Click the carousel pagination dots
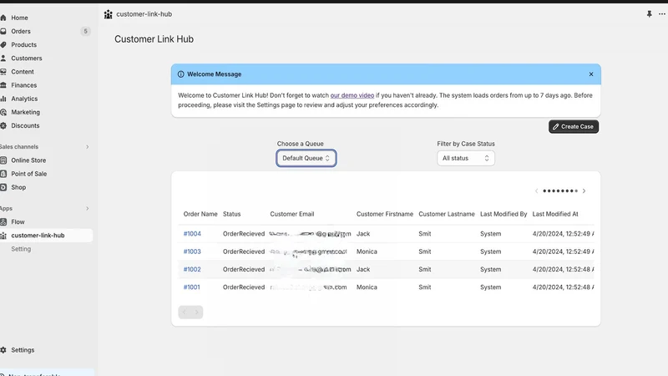 pos(560,191)
